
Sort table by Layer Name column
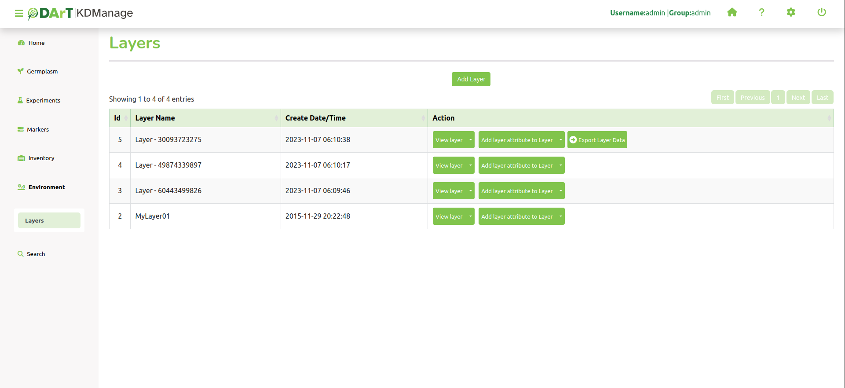[x=205, y=118]
